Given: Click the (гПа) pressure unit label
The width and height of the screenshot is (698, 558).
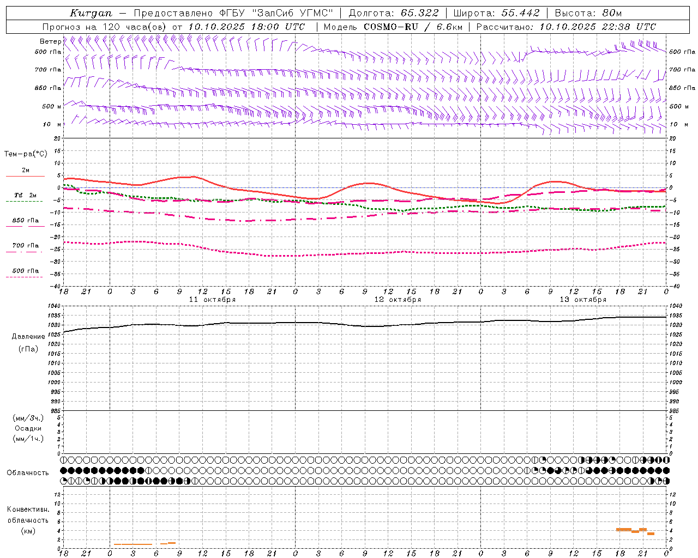Looking at the screenshot, I should coord(28,349).
